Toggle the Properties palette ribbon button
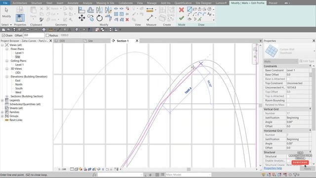The image size is (316, 178). click(x=20, y=18)
